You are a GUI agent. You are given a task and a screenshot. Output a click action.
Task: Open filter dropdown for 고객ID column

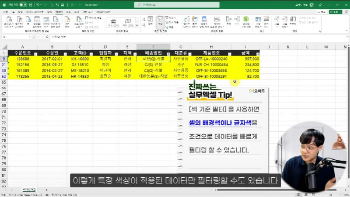point(91,54)
